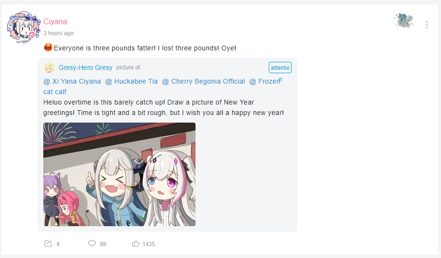Toggle the attentio follow button

point(280,67)
